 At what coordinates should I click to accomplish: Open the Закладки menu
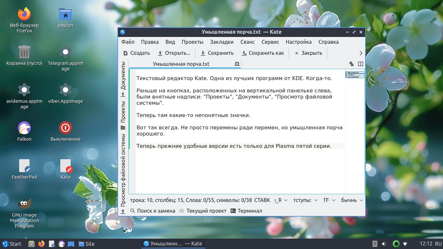click(222, 42)
